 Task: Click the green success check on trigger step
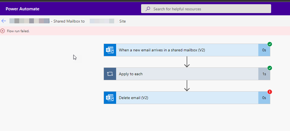pyautogui.click(x=270, y=44)
